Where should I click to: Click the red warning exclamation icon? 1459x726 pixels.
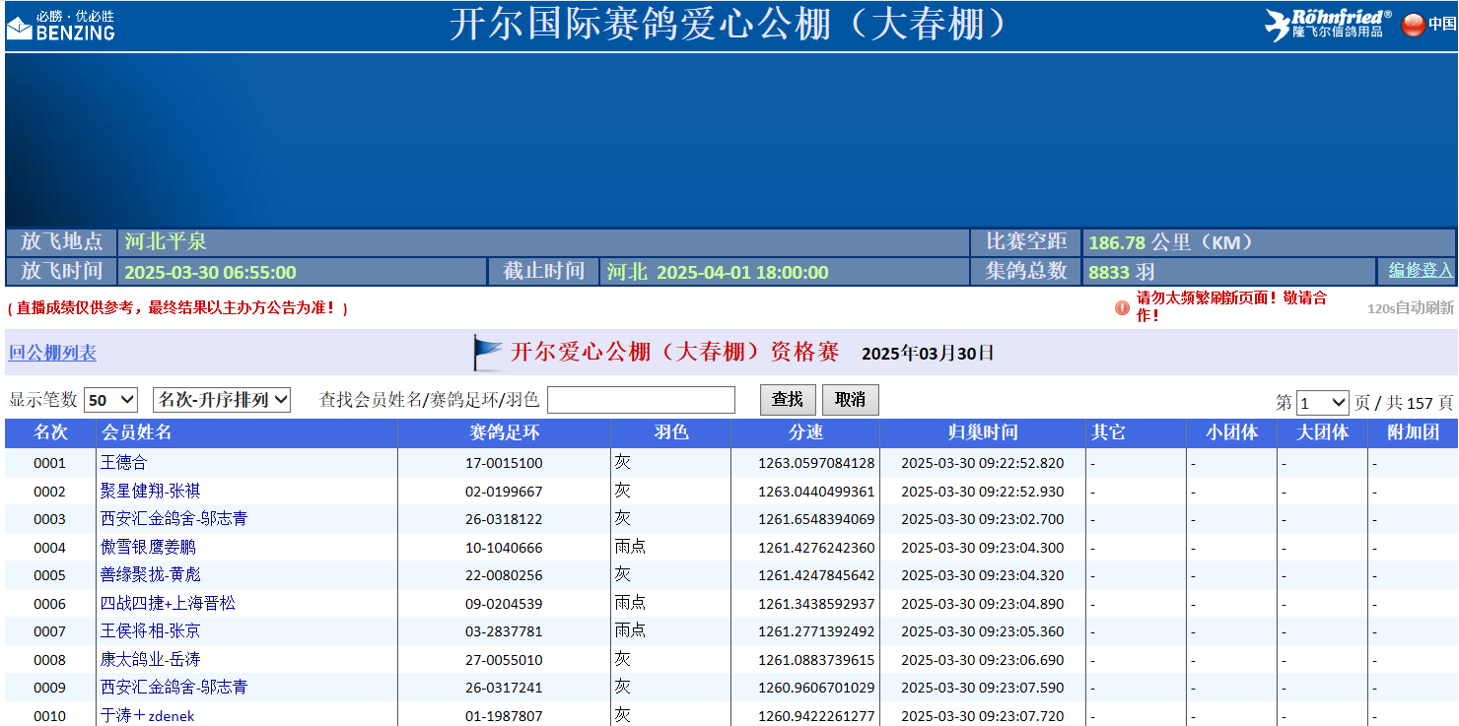tap(1122, 307)
